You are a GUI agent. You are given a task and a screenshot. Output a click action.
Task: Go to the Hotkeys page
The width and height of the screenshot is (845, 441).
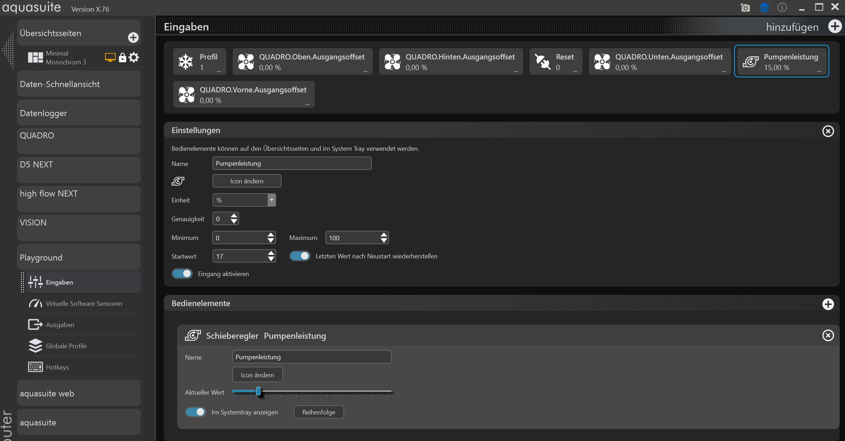pos(57,367)
